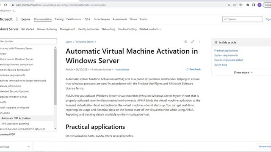Viewport: 271px width, 152px height.
Task: Click the Learn brand link
Action: pyautogui.click(x=25, y=19)
